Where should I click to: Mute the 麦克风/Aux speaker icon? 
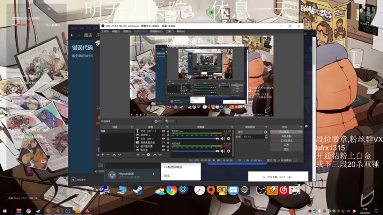click(223, 139)
